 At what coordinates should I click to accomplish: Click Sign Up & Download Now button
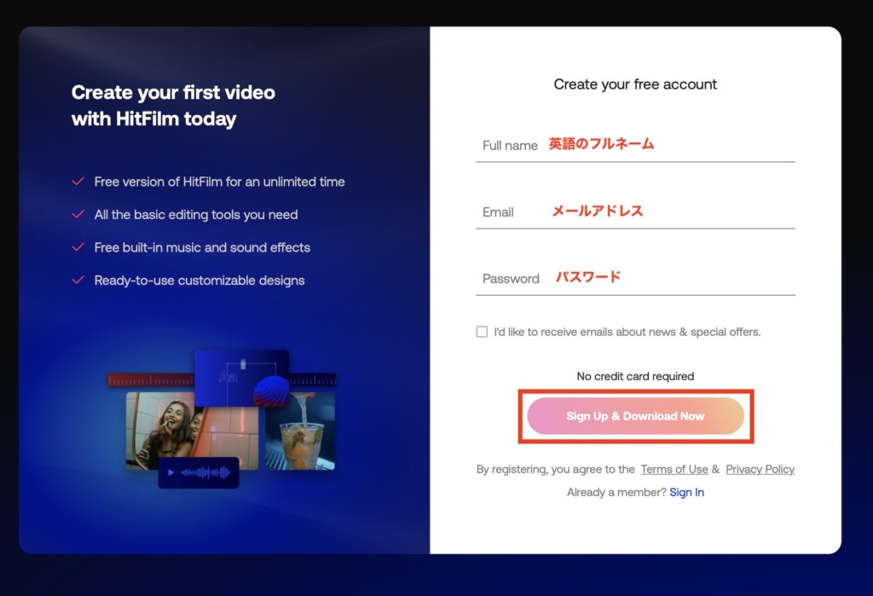[x=635, y=416]
